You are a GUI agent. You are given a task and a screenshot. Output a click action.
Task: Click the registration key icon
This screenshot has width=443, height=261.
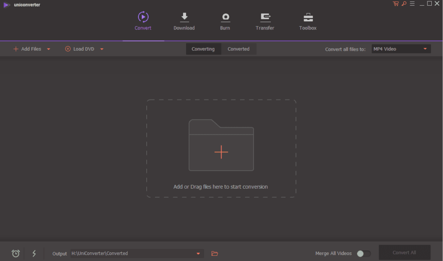(x=404, y=3)
